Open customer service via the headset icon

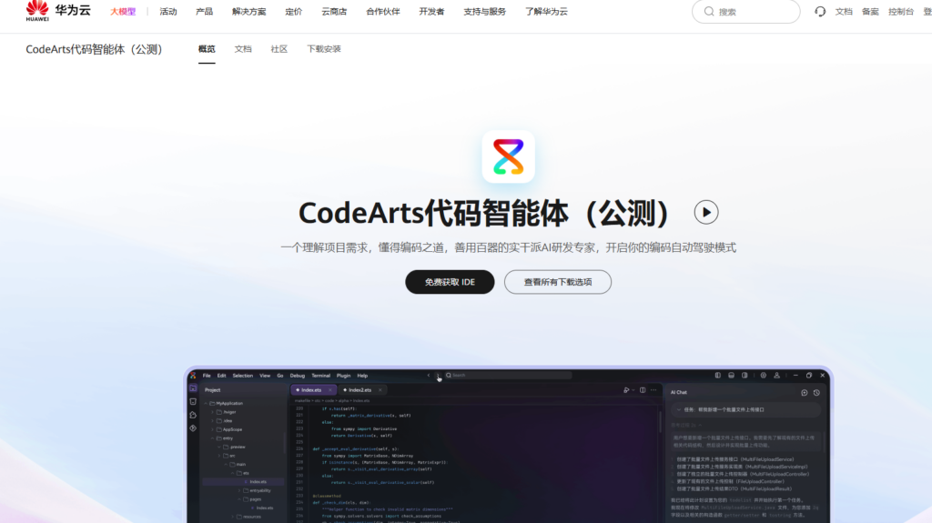[x=820, y=12]
